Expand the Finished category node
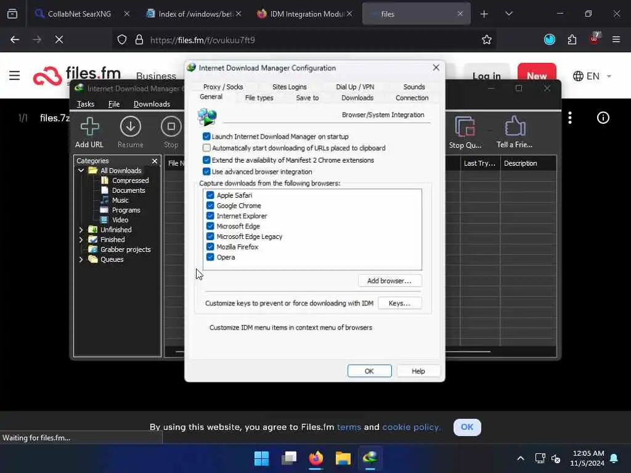The image size is (631, 473). click(81, 240)
